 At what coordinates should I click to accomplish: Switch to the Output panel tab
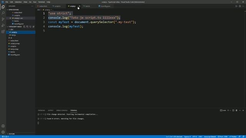pyautogui.click(x=50, y=110)
